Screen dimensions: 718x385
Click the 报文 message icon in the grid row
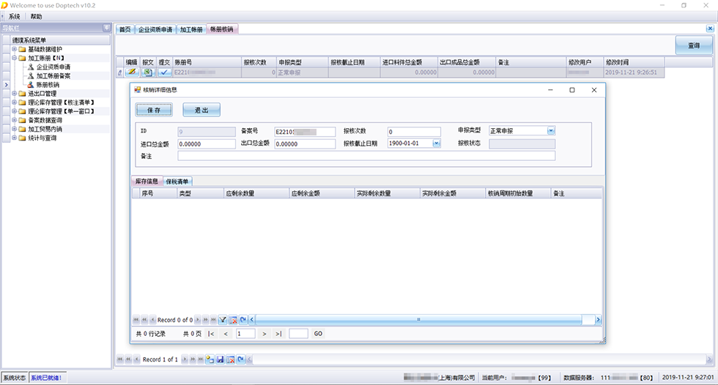tap(147, 72)
